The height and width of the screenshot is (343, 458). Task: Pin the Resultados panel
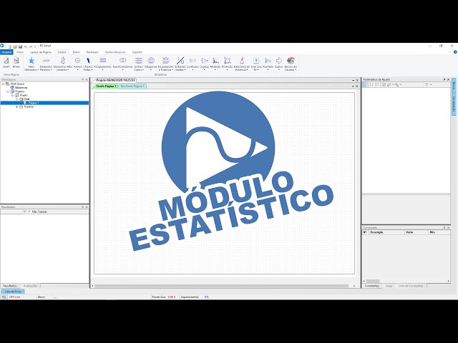point(83,207)
